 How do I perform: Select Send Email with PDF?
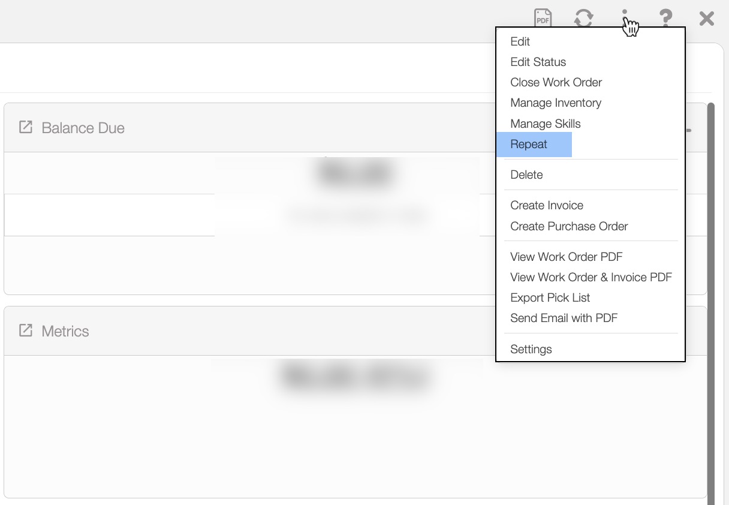click(564, 318)
